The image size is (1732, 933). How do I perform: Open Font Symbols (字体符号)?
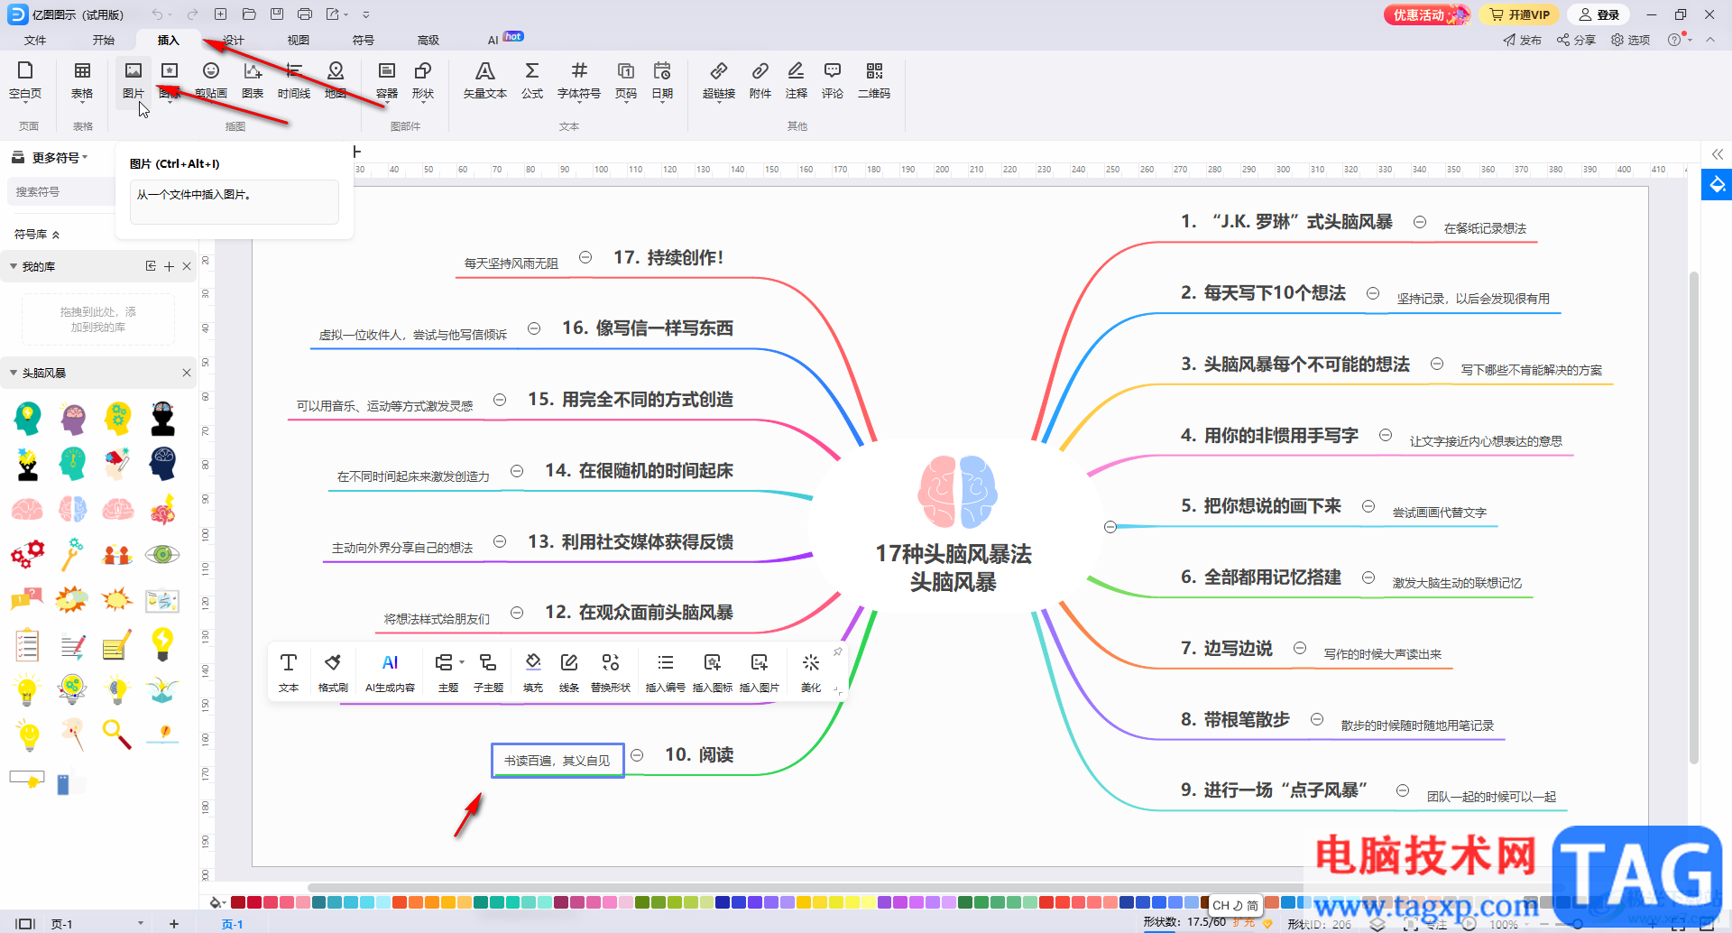(579, 80)
